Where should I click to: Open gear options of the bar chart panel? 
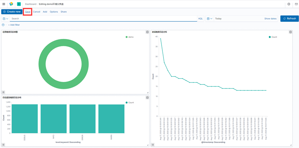147,98
